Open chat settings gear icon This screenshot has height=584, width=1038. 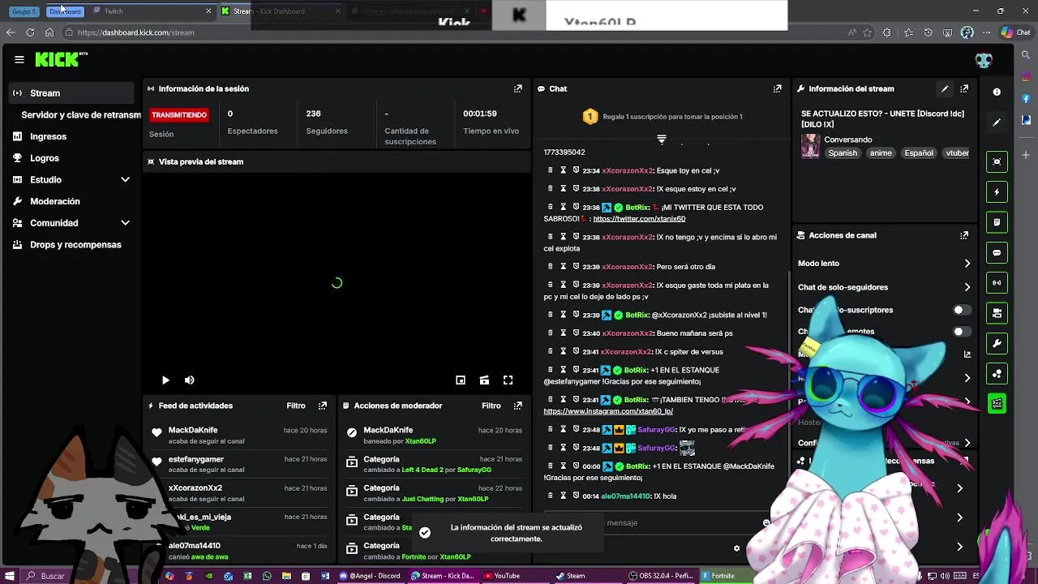tap(736, 548)
